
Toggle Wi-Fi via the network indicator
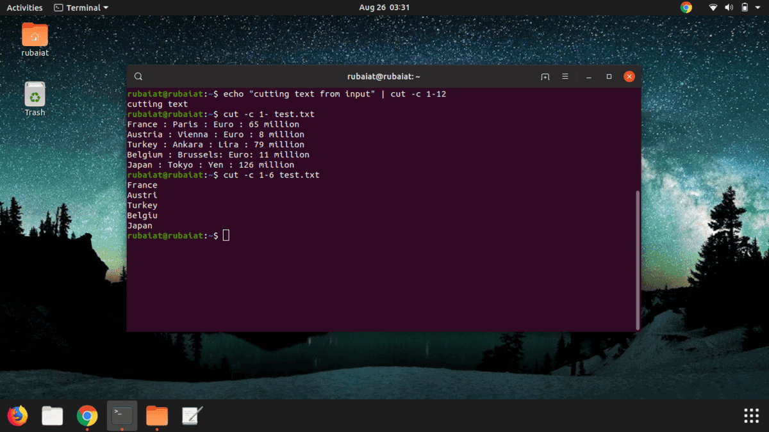tap(713, 7)
